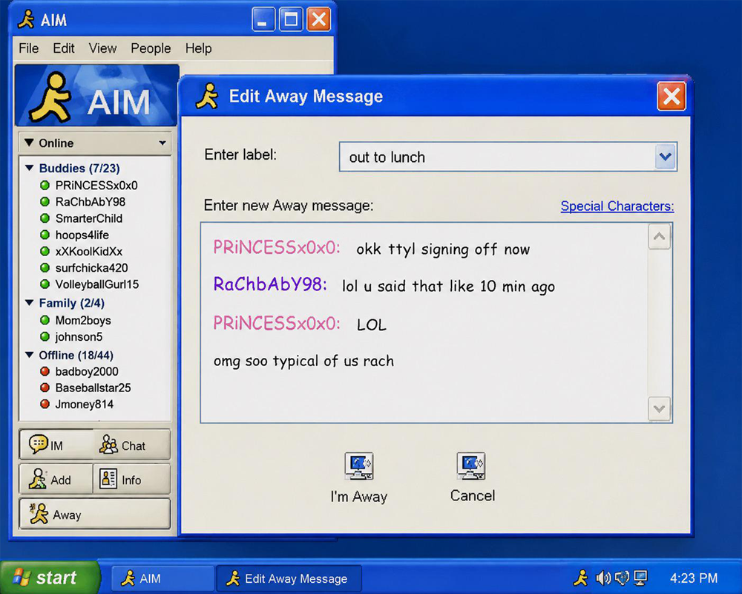Open buddy Info button

coord(132,479)
